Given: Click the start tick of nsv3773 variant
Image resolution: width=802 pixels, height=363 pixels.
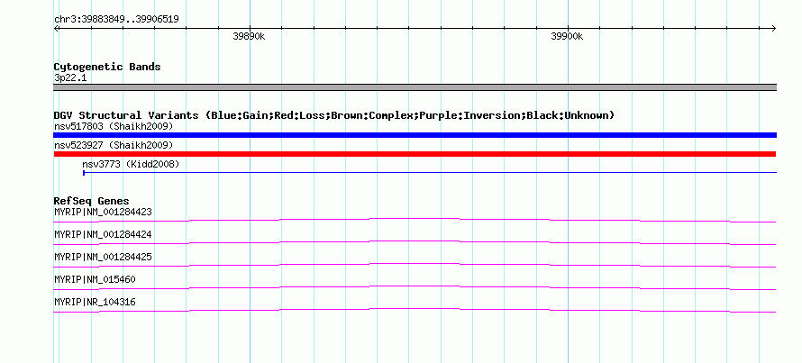Looking at the screenshot, I should click(84, 173).
